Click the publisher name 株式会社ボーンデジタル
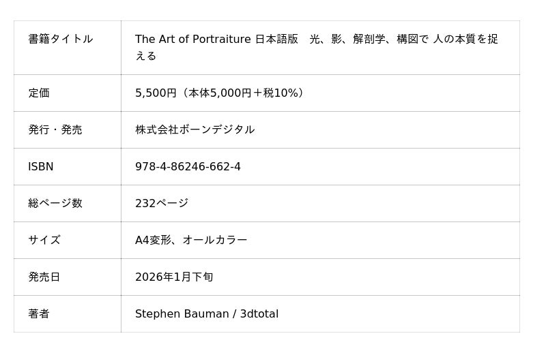The image size is (546, 353). [195, 130]
